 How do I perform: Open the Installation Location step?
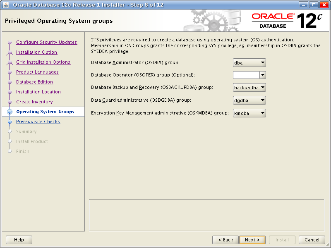point(38,92)
